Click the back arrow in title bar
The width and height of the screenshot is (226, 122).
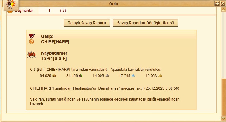click(217, 3)
